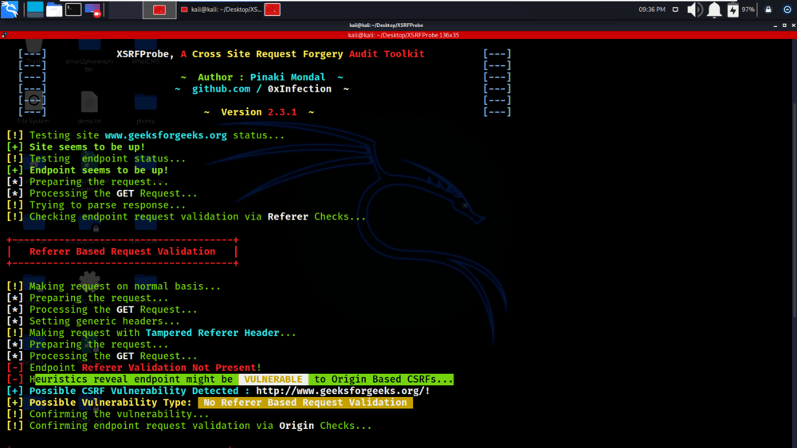
Task: Click 'No Referer Based Request Validation' highlight
Action: click(305, 403)
